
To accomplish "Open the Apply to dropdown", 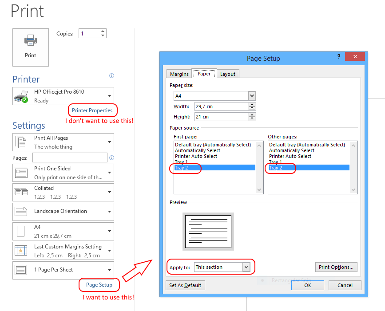I will click(x=246, y=267).
